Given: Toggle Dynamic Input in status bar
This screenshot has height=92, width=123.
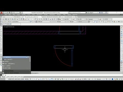Looking at the screenshot, I should [38, 79].
